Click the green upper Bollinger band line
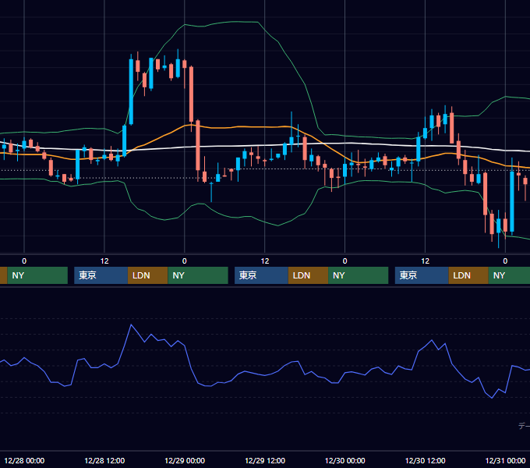This screenshot has height=468, width=530. coord(237,22)
